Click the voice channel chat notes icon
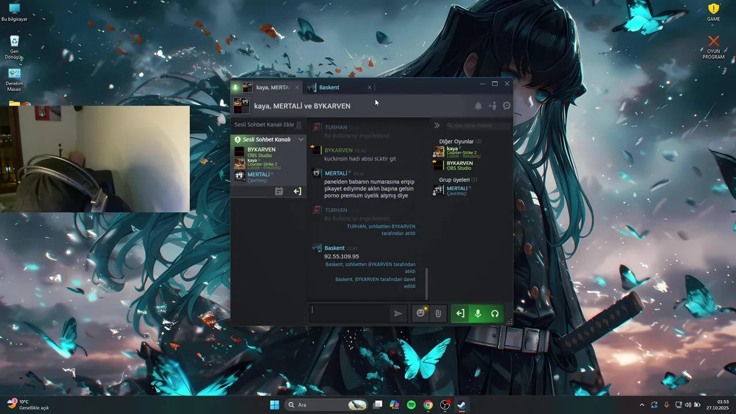This screenshot has width=736, height=414. [x=279, y=191]
